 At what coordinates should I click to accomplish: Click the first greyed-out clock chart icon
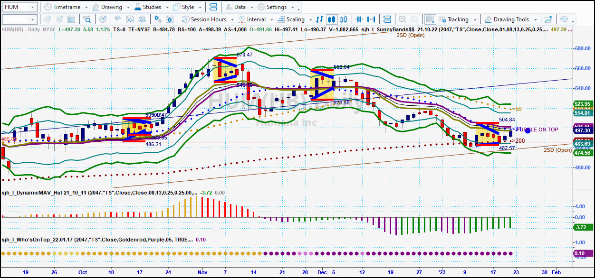tap(47, 19)
